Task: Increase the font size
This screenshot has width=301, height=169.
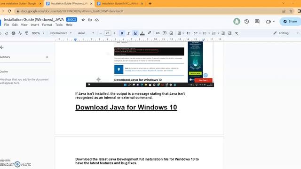Action: click(114, 33)
